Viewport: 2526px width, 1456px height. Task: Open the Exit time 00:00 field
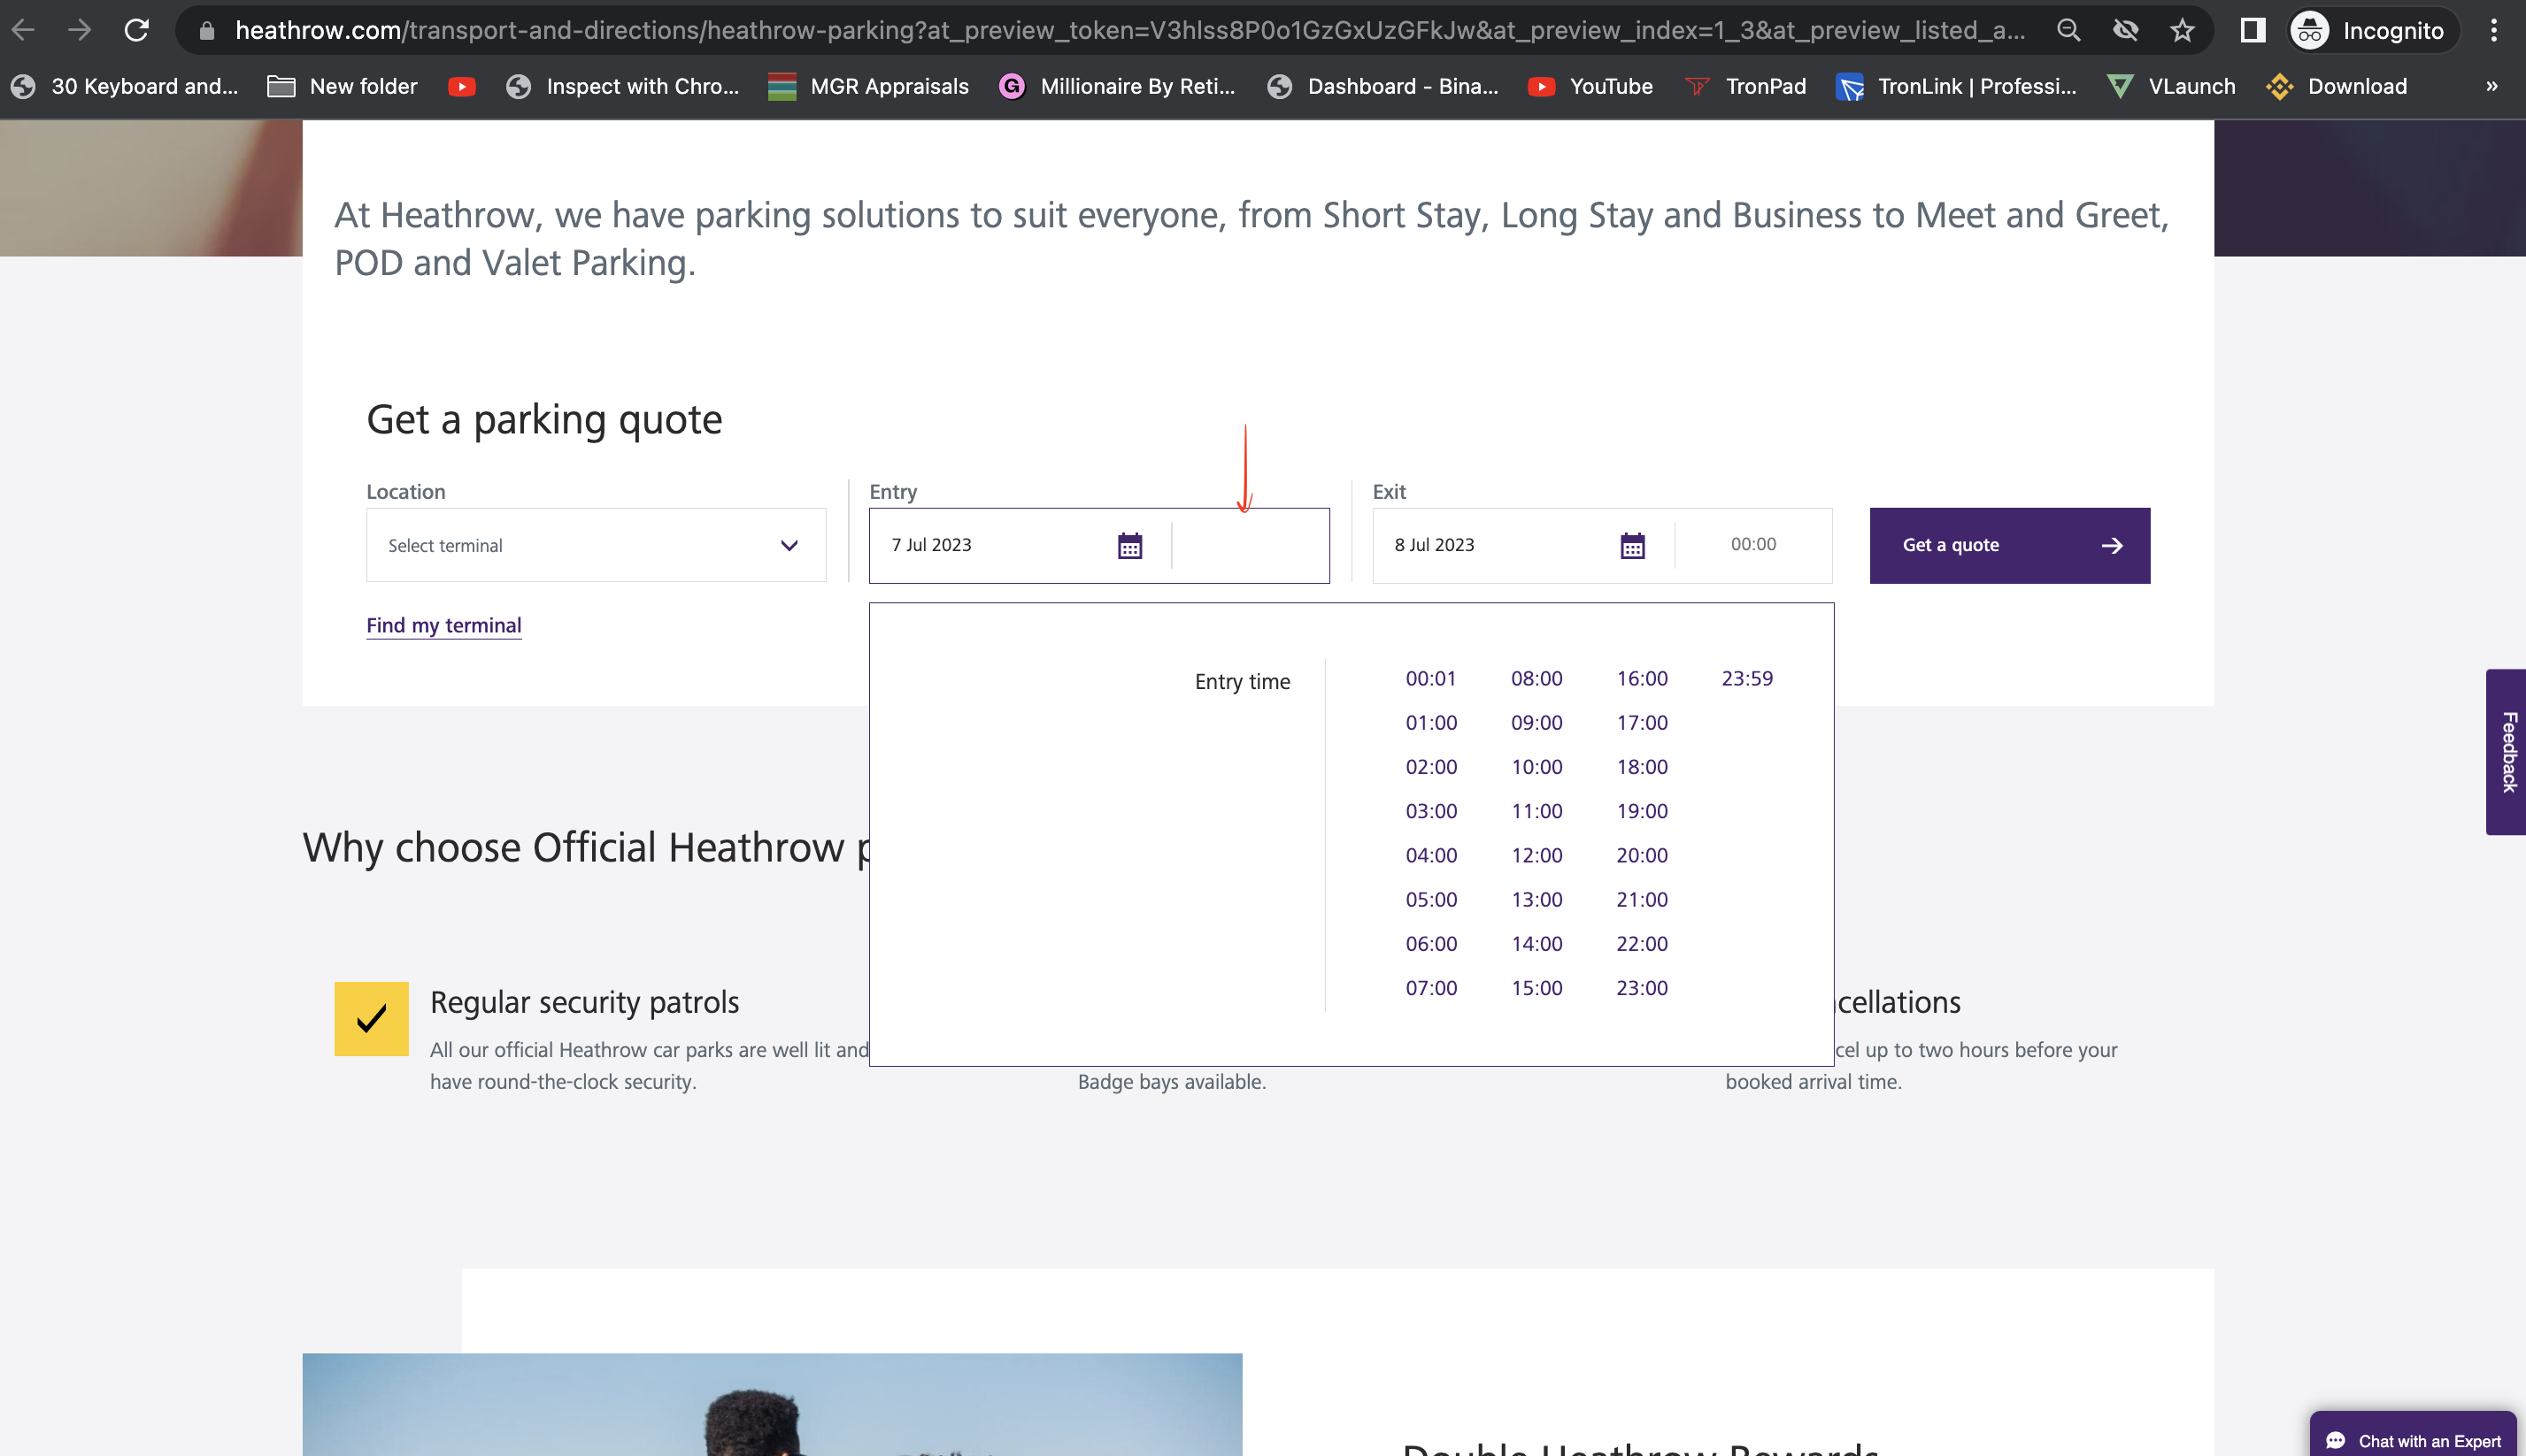(1752, 545)
